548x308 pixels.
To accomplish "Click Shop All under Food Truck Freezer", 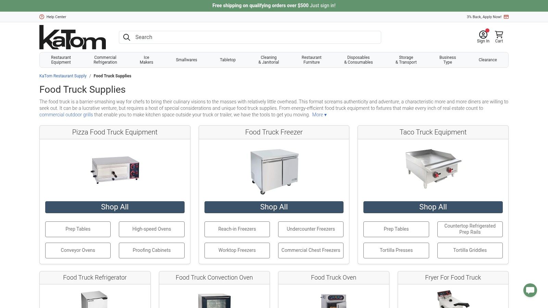I will [x=274, y=207].
